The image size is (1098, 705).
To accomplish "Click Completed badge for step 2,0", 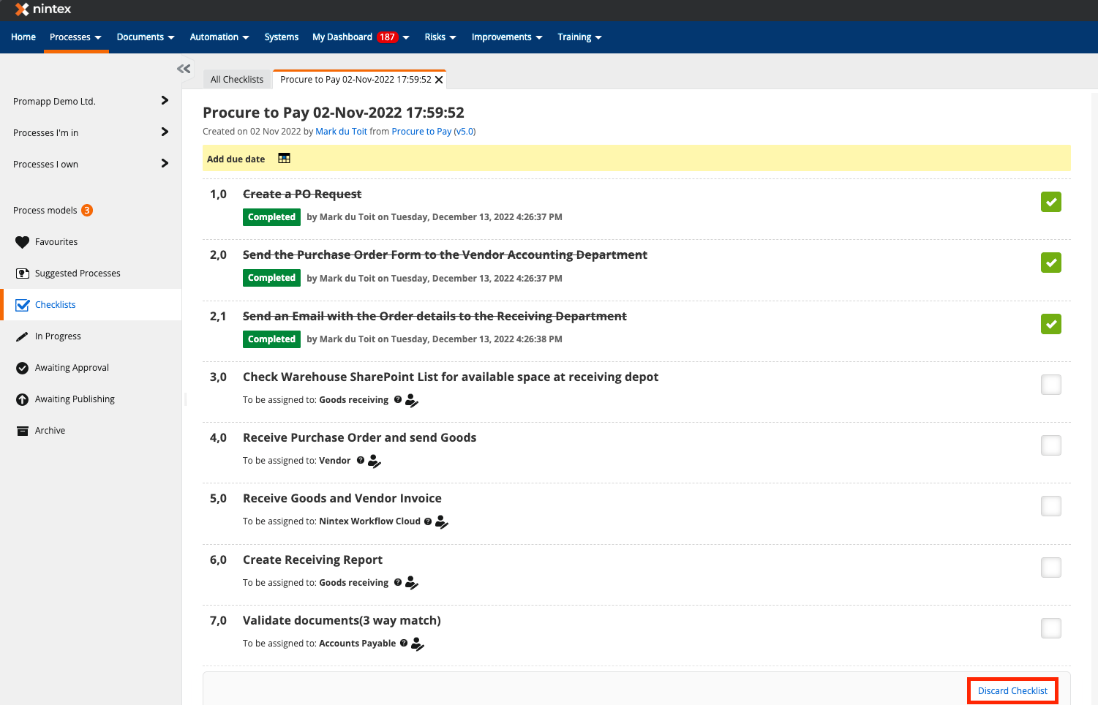I will [x=271, y=278].
